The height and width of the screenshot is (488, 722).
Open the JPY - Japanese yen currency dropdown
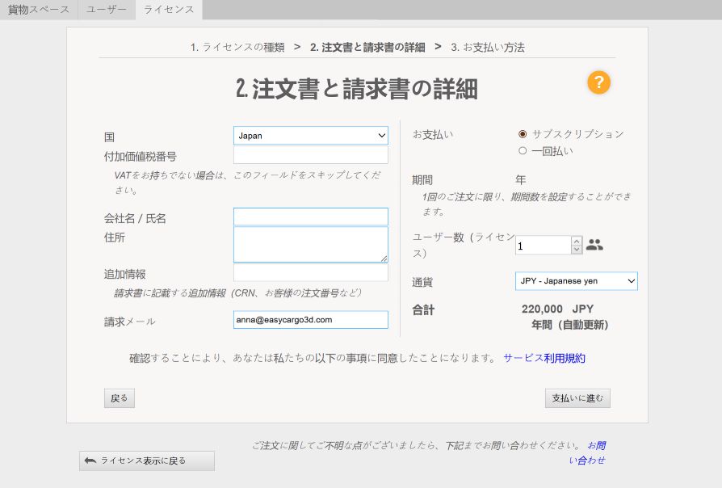576,281
